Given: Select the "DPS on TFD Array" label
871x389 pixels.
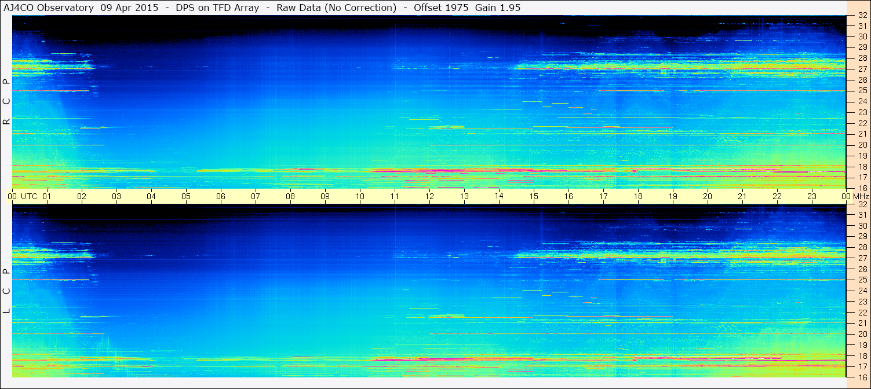Looking at the screenshot, I should click(x=217, y=8).
